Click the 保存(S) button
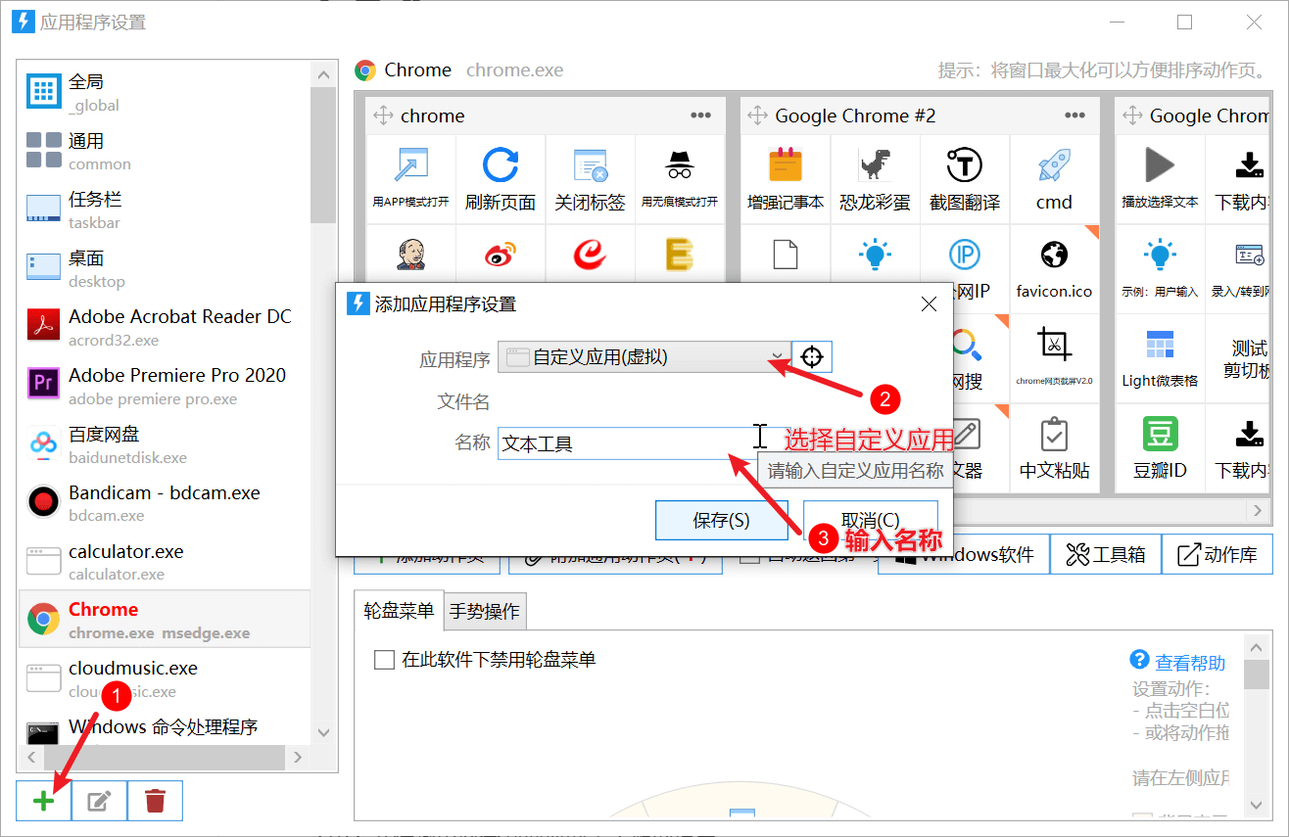This screenshot has width=1289, height=837. [x=721, y=520]
